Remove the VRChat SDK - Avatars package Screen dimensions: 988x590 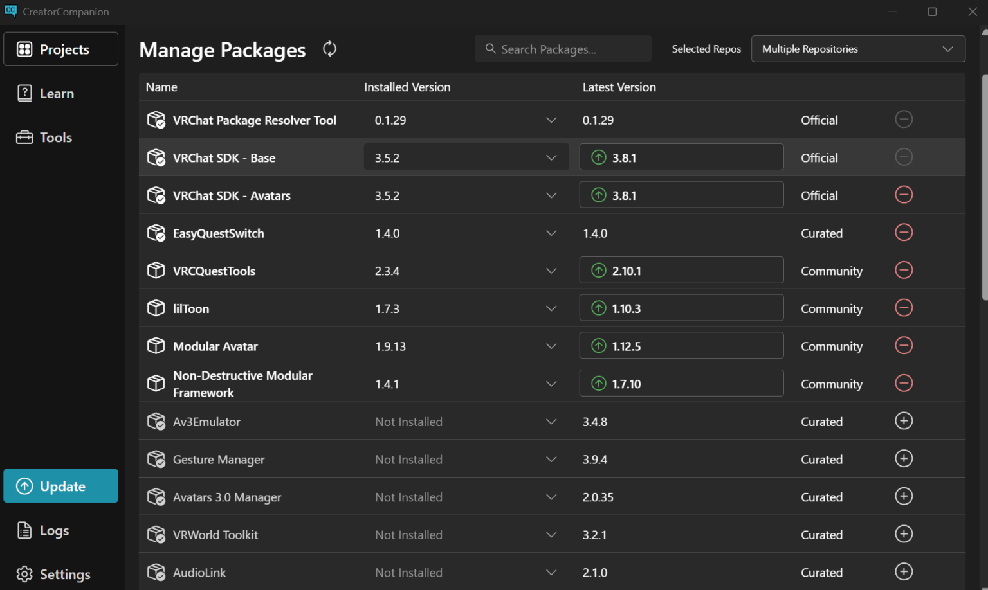coord(903,195)
